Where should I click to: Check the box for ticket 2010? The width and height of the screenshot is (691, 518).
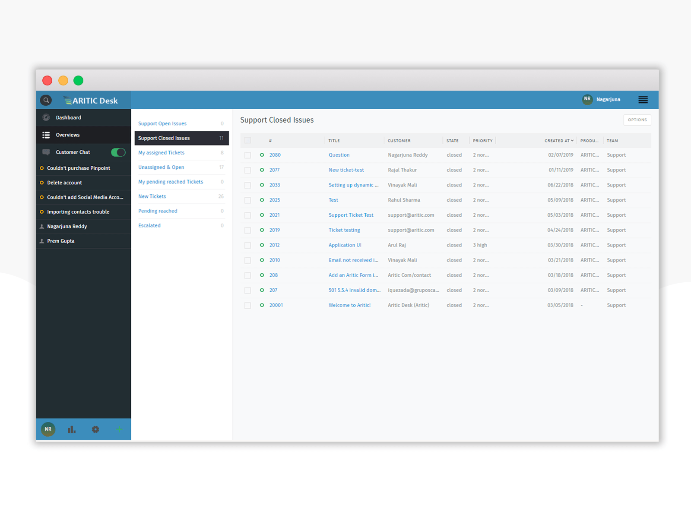click(x=247, y=260)
